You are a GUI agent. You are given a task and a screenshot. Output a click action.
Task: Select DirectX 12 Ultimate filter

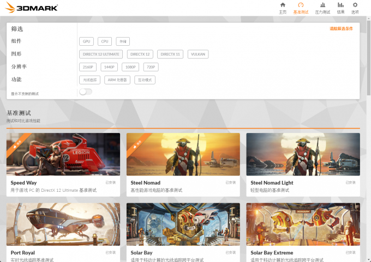click(x=101, y=54)
